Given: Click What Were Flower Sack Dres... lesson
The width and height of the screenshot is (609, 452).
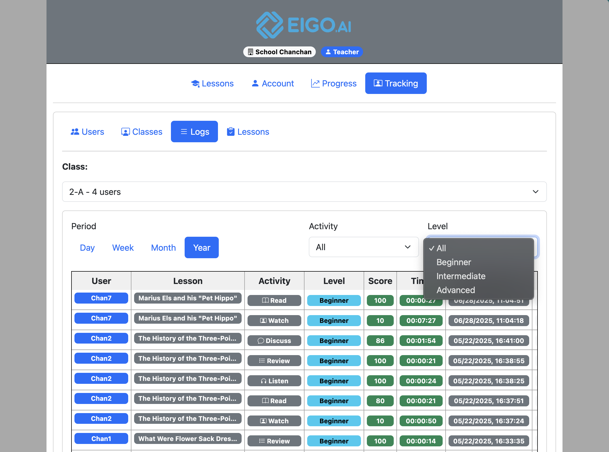Looking at the screenshot, I should pyautogui.click(x=188, y=439).
